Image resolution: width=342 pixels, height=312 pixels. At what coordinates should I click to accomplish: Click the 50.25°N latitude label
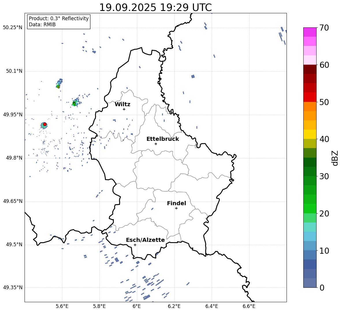13,28
